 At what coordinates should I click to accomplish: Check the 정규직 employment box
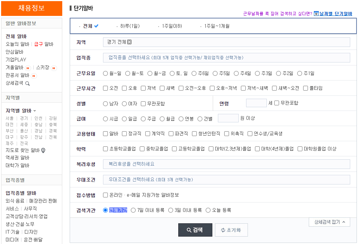(x=124, y=133)
